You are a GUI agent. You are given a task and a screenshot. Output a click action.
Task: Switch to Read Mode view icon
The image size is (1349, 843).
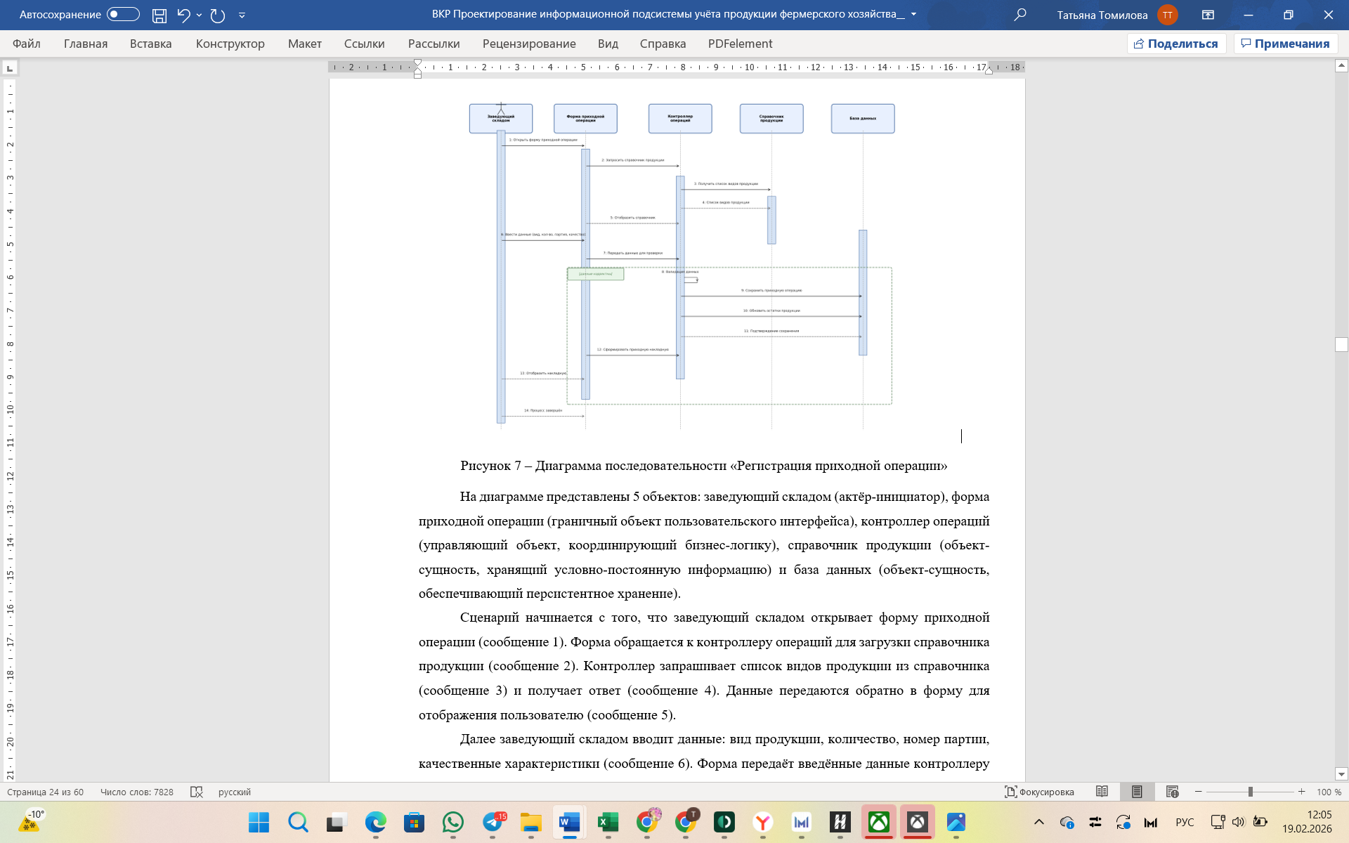point(1102,792)
